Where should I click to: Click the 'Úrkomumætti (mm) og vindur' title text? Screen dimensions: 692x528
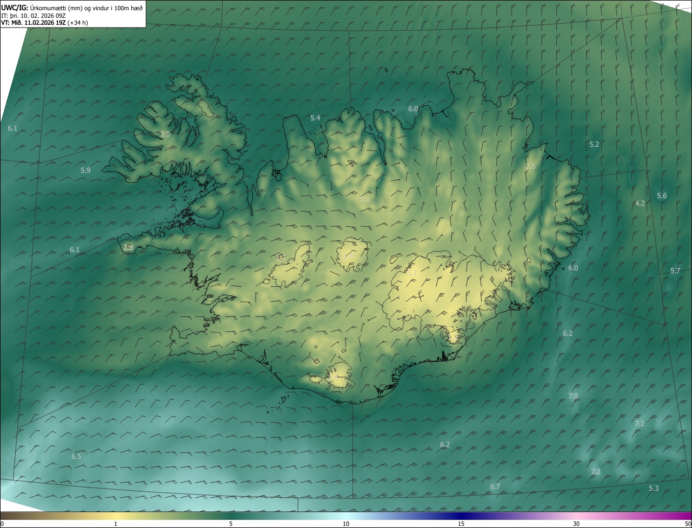tap(69, 8)
